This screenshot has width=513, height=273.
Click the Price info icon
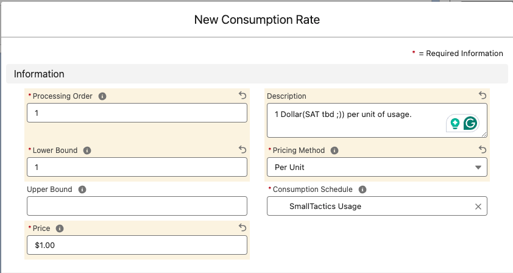(x=60, y=229)
